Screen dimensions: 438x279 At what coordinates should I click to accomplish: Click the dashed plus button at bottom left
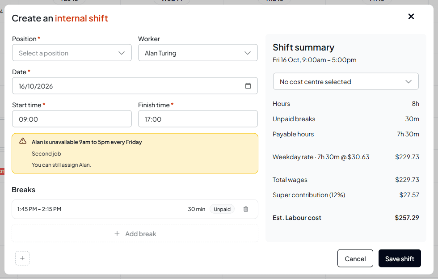22,258
